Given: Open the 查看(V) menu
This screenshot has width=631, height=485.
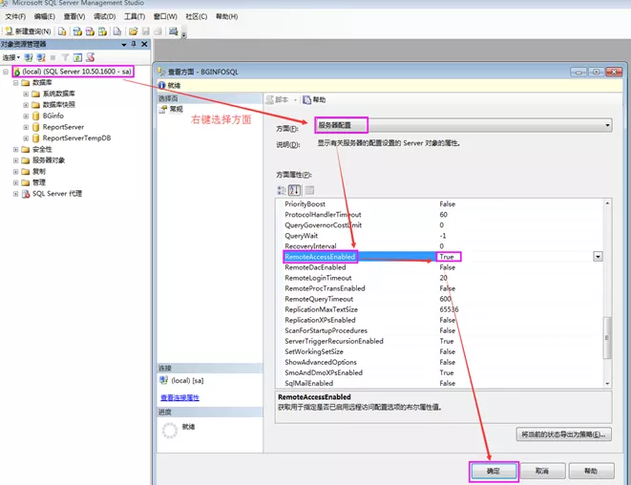Looking at the screenshot, I should 74,16.
